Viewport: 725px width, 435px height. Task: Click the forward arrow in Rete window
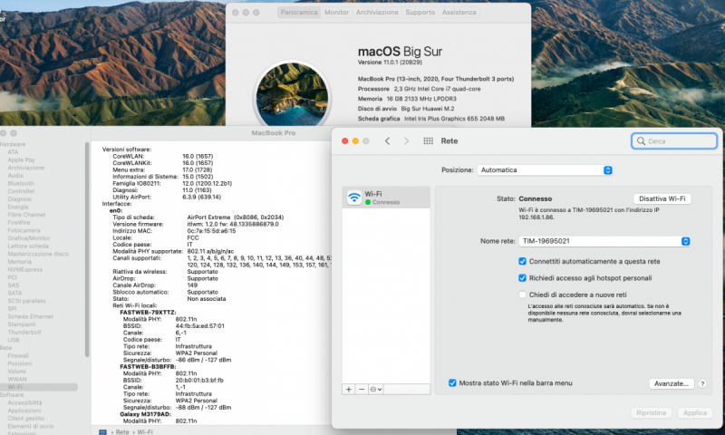pyautogui.click(x=406, y=141)
